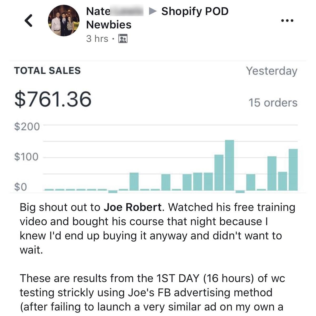This screenshot has height=316, width=316.
Task: Open Nate's profile picture
Action: point(63,21)
